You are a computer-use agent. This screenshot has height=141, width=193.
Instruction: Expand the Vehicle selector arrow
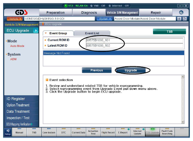click(21, 19)
